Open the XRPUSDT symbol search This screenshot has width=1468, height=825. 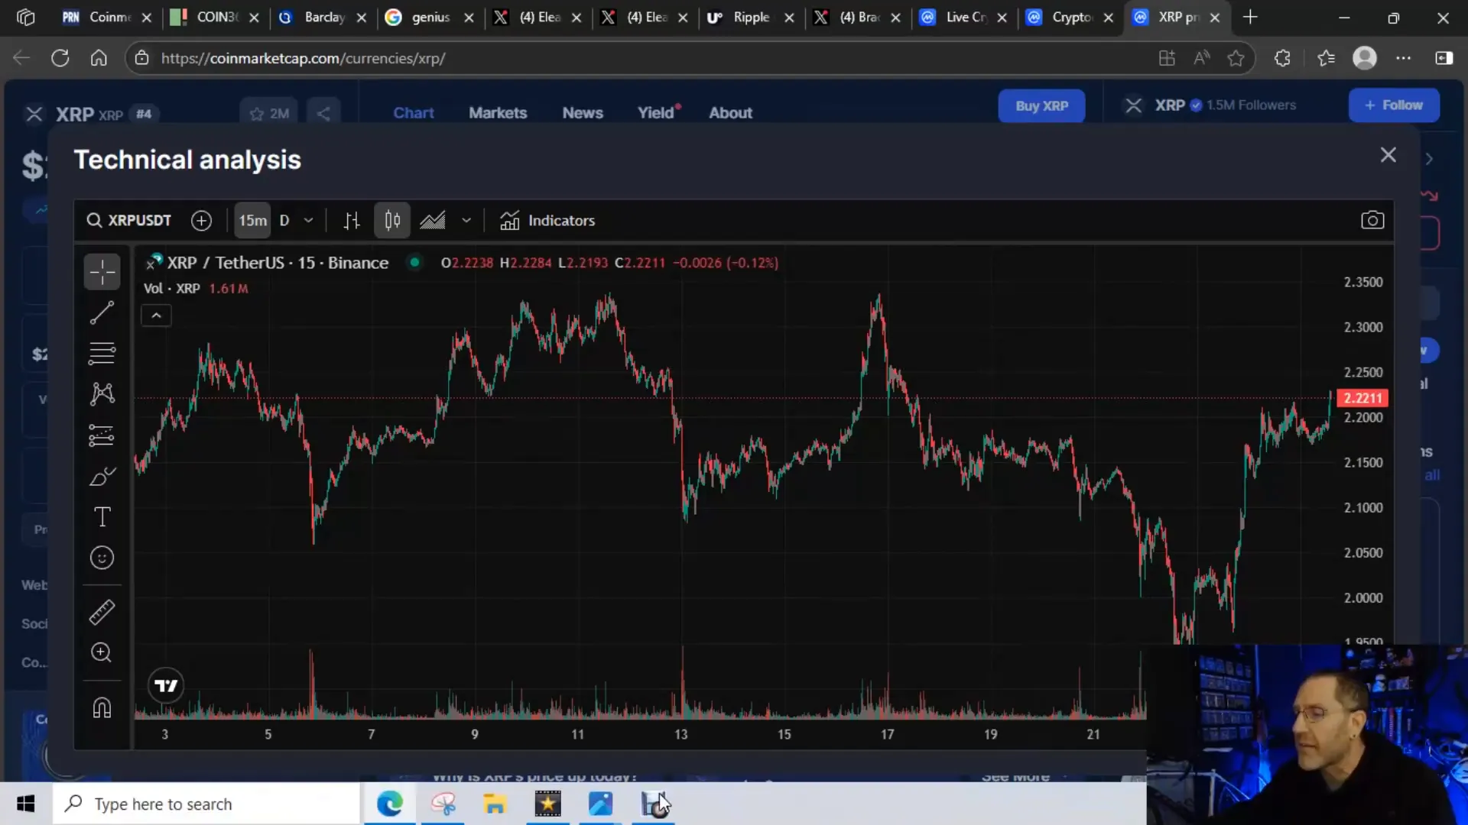(129, 221)
